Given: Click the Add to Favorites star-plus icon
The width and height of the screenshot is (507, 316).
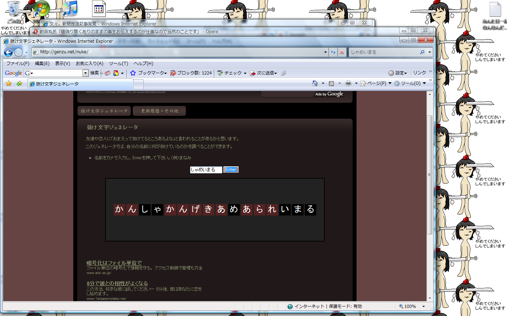Looking at the screenshot, I should pyautogui.click(x=19, y=83).
